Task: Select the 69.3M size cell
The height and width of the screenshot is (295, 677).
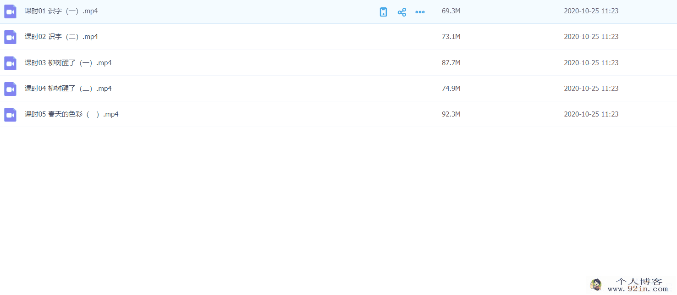Action: click(x=451, y=11)
